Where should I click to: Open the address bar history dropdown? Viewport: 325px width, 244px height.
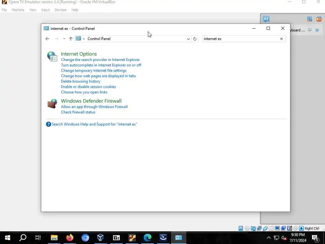188,39
